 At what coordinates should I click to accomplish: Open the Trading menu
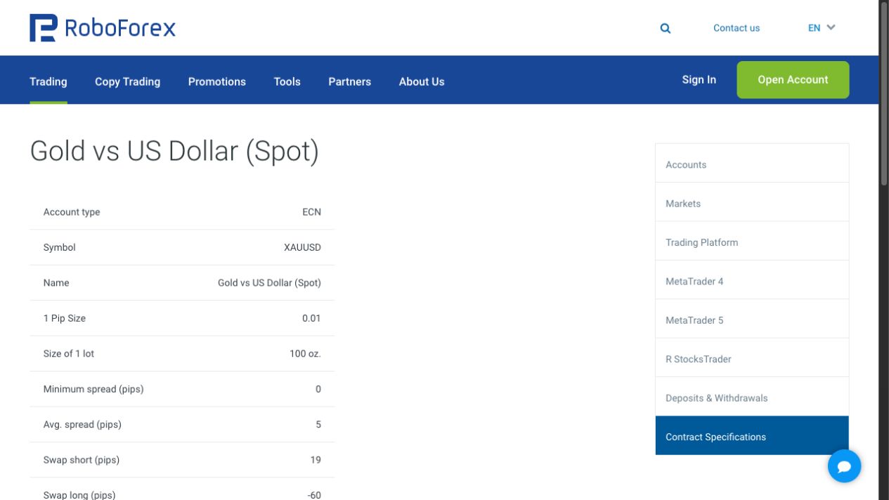click(x=48, y=81)
